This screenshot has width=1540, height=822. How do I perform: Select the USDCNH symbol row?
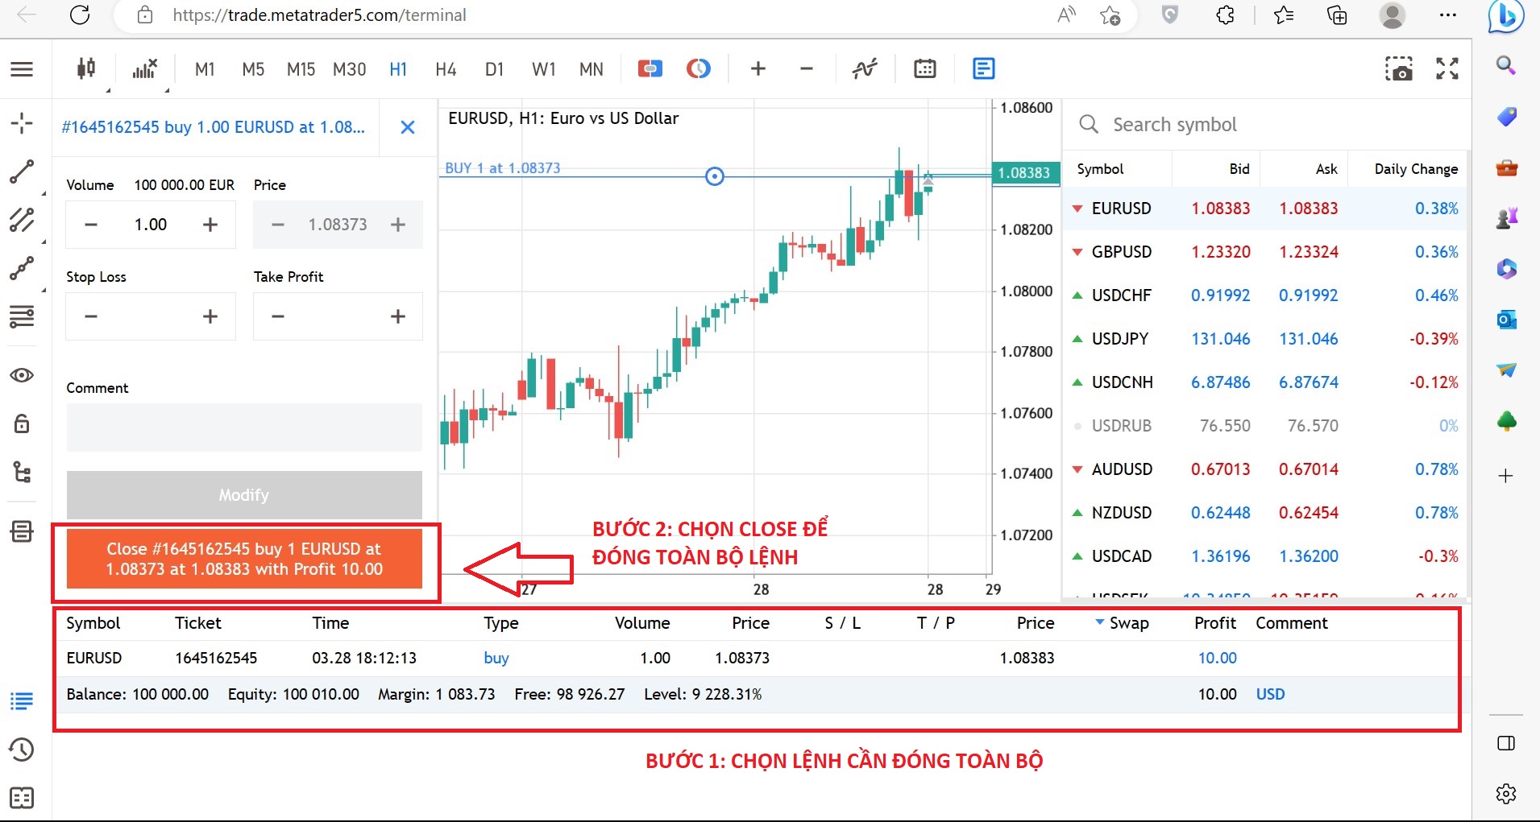pos(1267,382)
